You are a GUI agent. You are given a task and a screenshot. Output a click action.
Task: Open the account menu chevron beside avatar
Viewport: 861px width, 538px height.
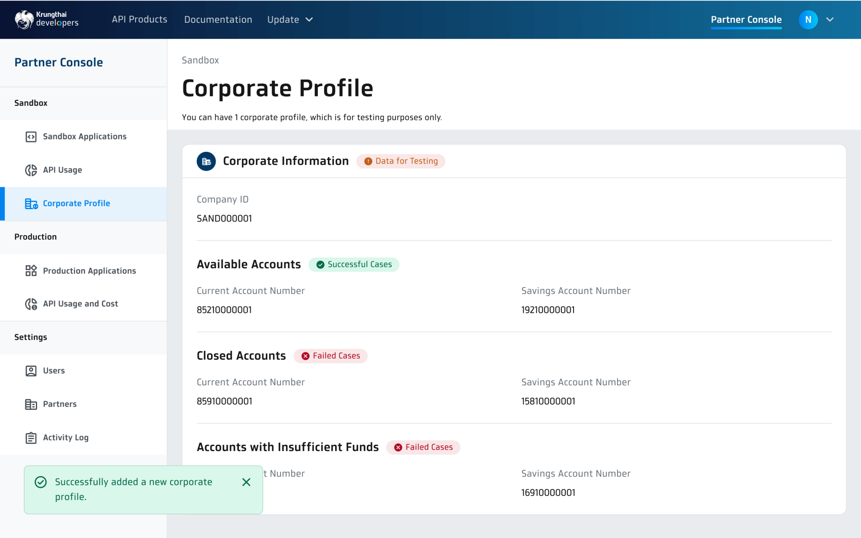830,19
